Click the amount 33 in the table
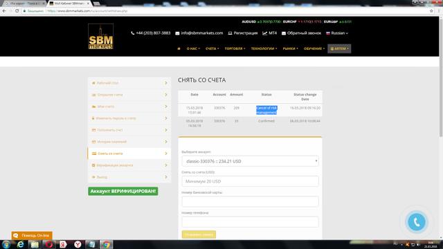This screenshot has width=443, height=249. pos(237,121)
